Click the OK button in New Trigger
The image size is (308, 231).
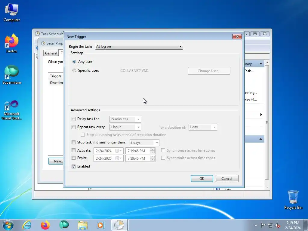(202, 179)
